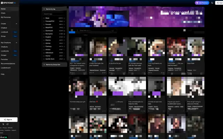Tick the Anime tag checkbox
Viewport: 223px width, 139px height.
(44, 43)
